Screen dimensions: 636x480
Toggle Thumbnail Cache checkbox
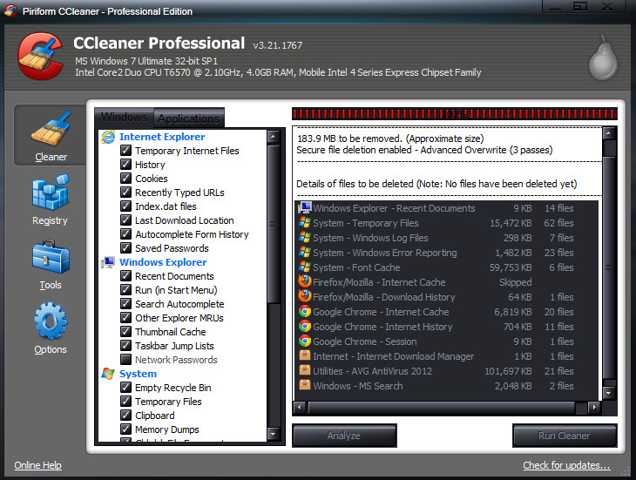tap(125, 332)
